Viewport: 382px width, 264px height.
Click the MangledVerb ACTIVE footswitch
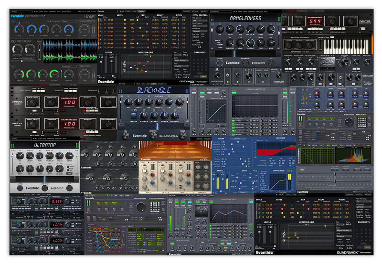220,63
